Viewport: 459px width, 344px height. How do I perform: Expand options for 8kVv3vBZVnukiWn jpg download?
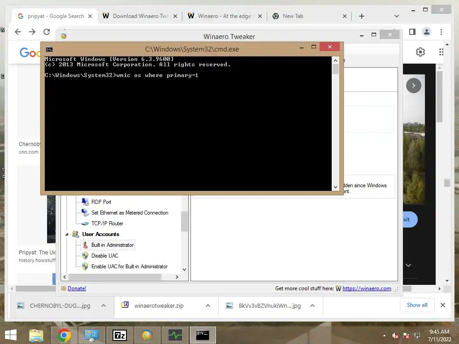click(x=312, y=305)
